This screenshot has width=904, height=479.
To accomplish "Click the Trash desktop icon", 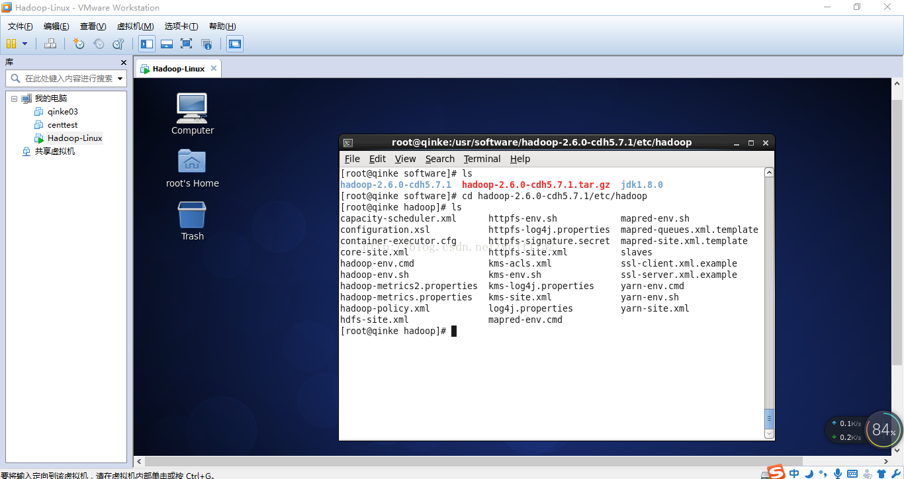I will pyautogui.click(x=192, y=222).
